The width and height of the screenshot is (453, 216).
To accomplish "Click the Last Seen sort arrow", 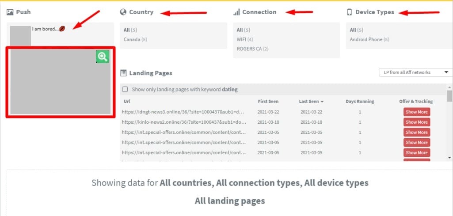I will click(322, 102).
